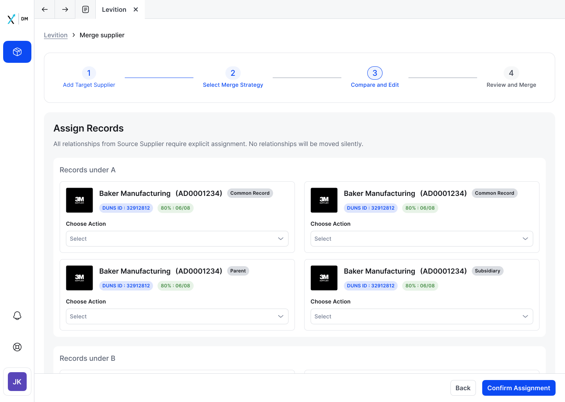565x402 pixels.
Task: Click the Merge supplier breadcrumb text
Action: point(102,35)
